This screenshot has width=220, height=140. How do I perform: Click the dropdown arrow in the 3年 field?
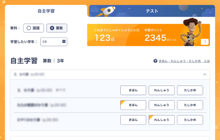coord(64,41)
